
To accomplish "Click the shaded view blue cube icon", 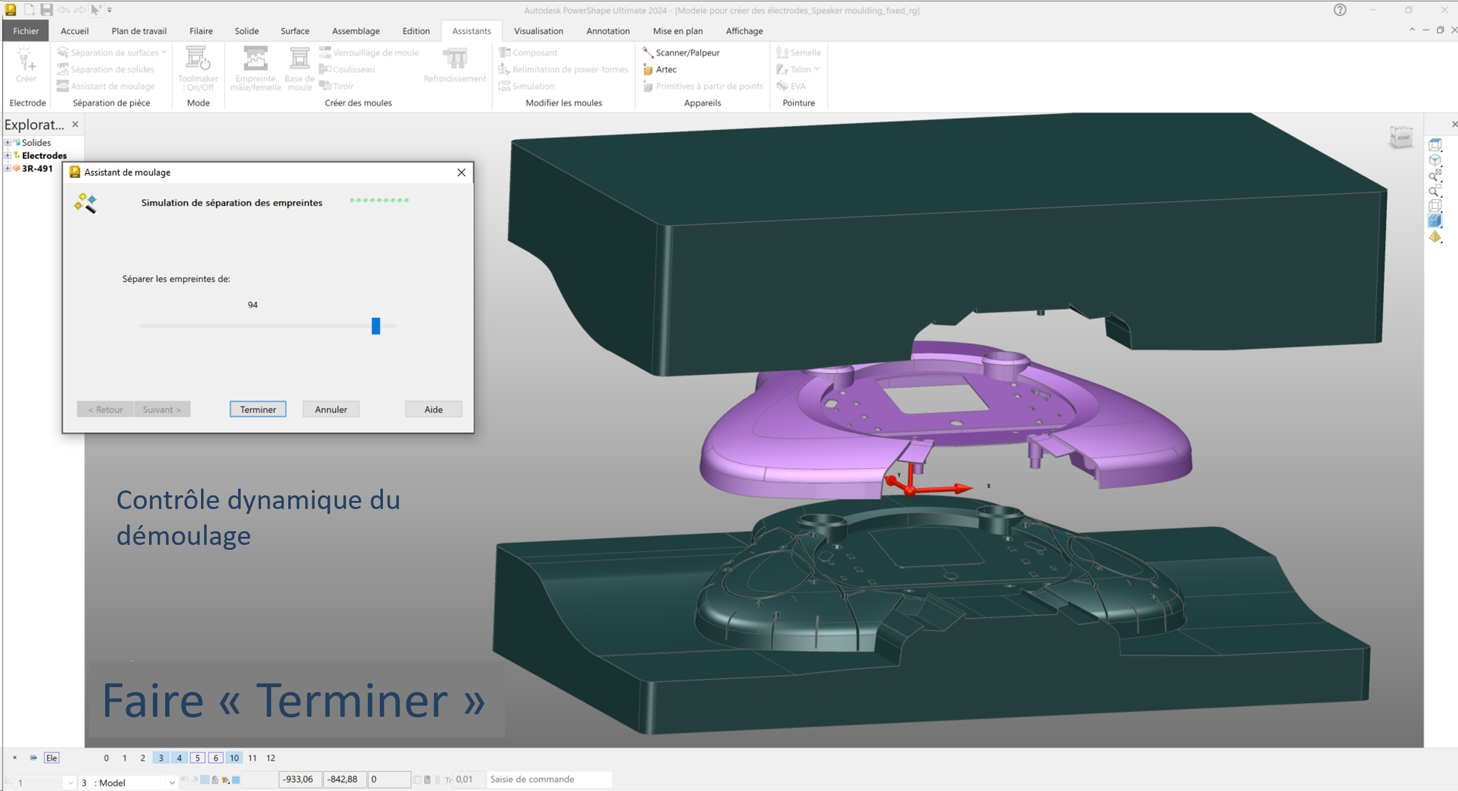I will 1435,221.
